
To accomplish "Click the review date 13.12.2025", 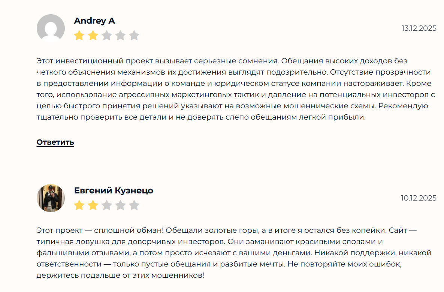I will tap(419, 28).
